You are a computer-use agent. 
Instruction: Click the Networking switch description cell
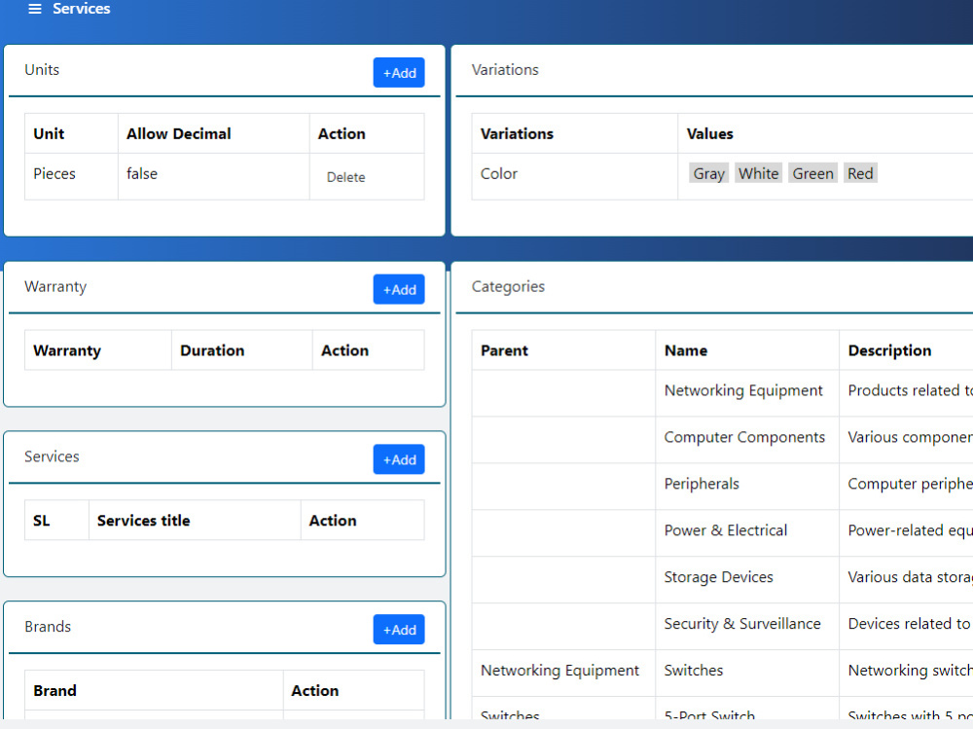point(906,674)
